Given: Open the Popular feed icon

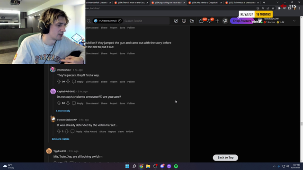Looking at the screenshot, I should pyautogui.click(x=176, y=21).
